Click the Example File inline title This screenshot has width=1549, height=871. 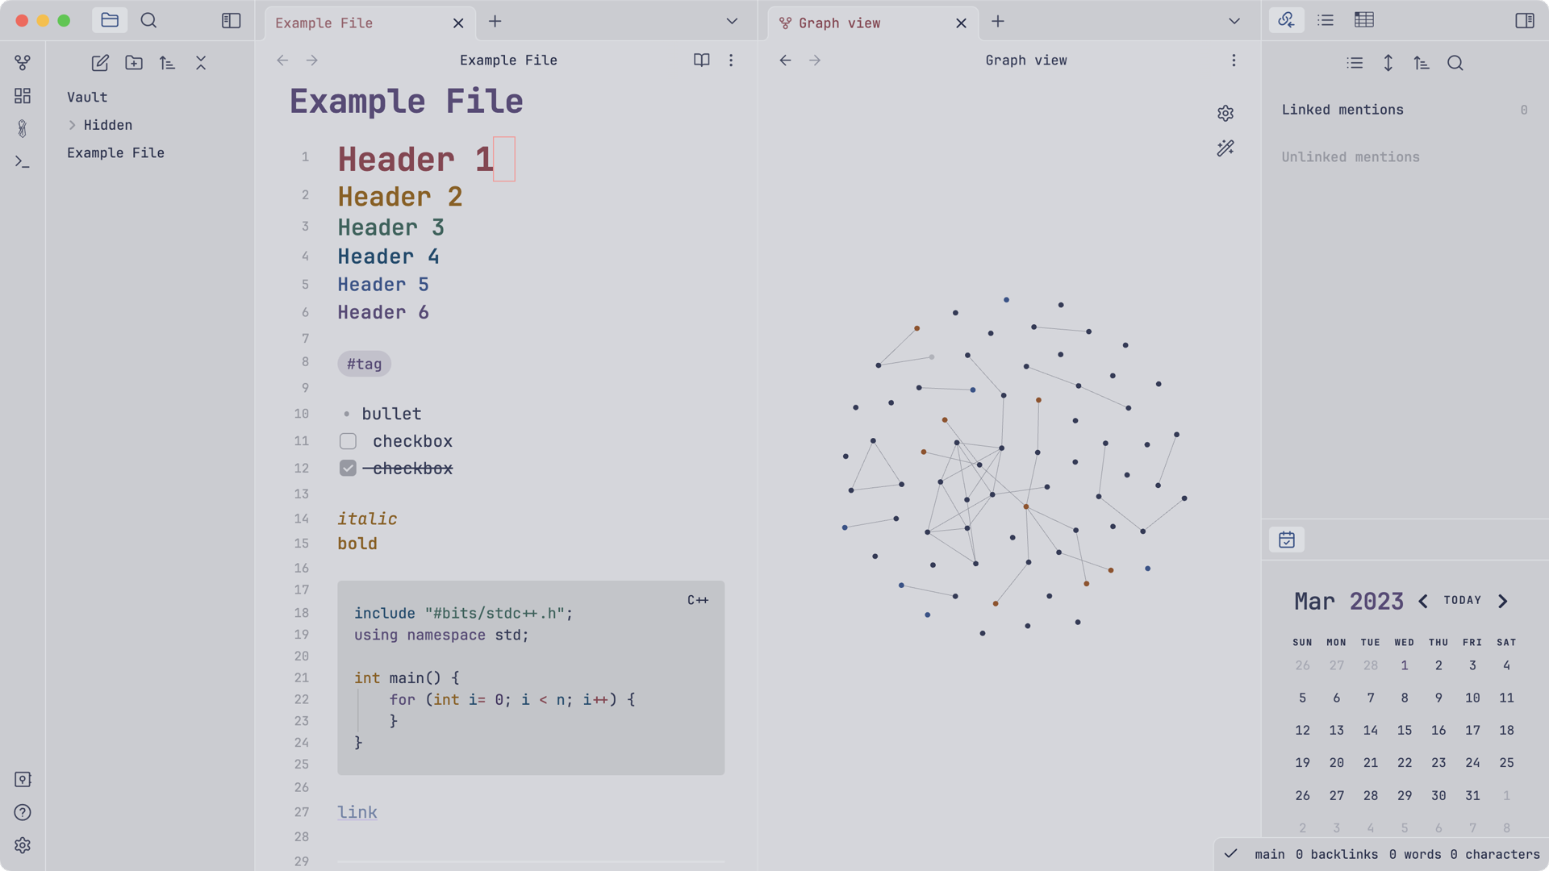pos(407,102)
